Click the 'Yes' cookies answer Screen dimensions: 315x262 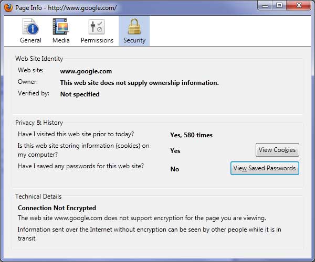tap(175, 151)
